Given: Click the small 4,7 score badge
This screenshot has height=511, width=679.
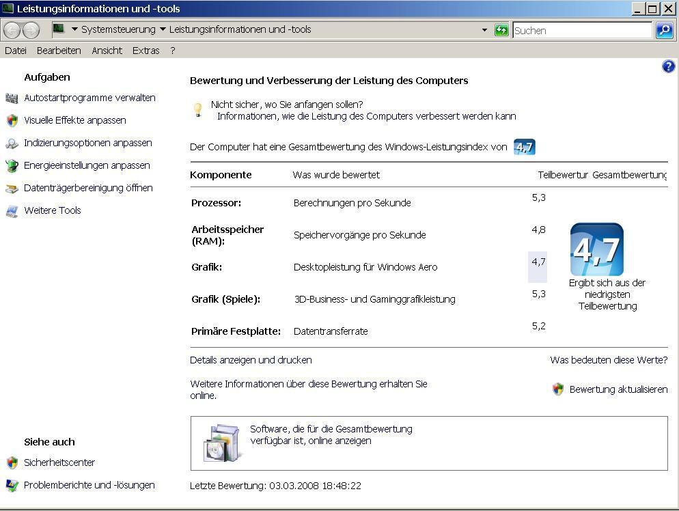Looking at the screenshot, I should coord(525,148).
